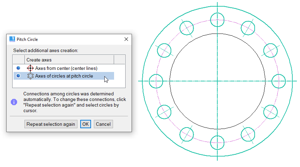The image size is (300, 167).
Task: Pick the rightmost bolt hole circle
Action: [279, 81]
